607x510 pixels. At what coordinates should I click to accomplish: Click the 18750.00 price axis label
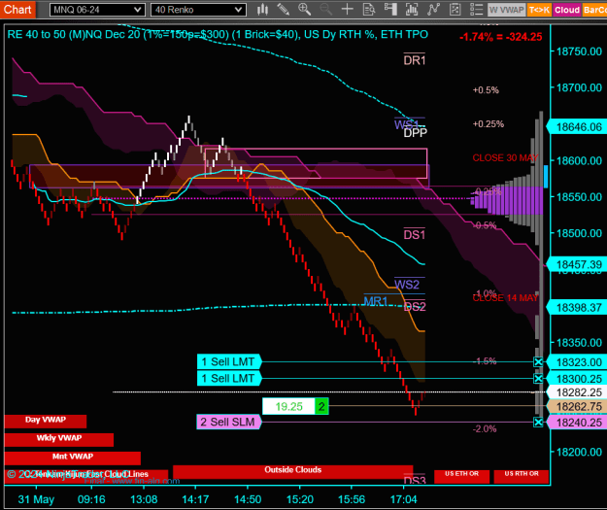coord(579,51)
